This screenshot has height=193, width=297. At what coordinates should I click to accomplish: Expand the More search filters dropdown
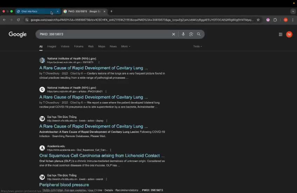[x=126, y=46]
